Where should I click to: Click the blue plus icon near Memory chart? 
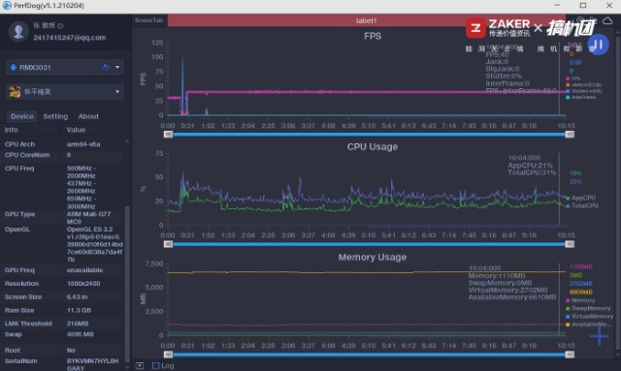tap(599, 336)
